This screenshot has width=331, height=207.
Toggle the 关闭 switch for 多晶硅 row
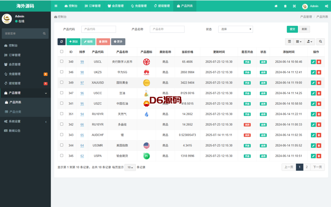(247, 124)
